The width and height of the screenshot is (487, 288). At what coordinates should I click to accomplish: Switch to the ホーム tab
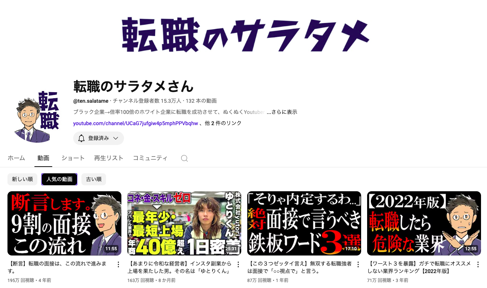16,158
